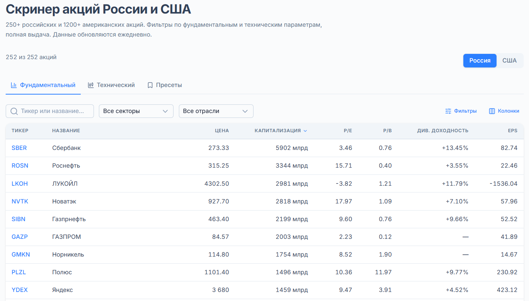Open the PLZL ticker link
Viewport: 529px width, 301px height.
[19, 272]
